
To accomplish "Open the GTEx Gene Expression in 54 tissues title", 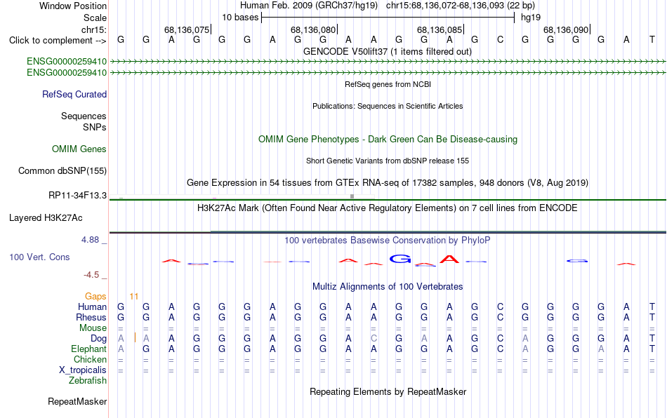I will point(388,182).
